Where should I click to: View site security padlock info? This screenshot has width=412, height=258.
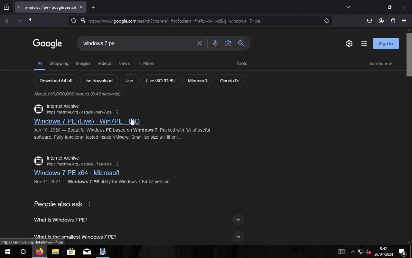pos(83,21)
